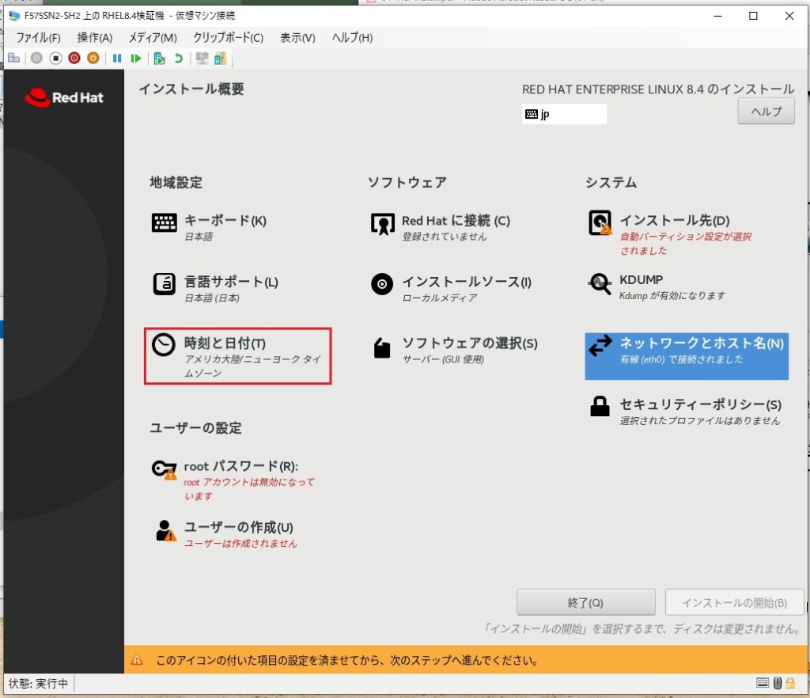Maximize the VM connection window
The height and width of the screenshot is (698, 810).
click(x=753, y=16)
